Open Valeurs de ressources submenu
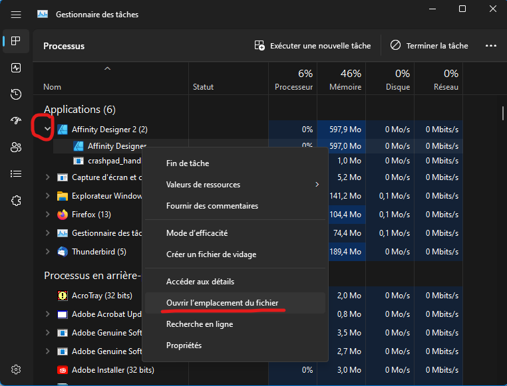This screenshot has width=507, height=386. pyautogui.click(x=235, y=185)
